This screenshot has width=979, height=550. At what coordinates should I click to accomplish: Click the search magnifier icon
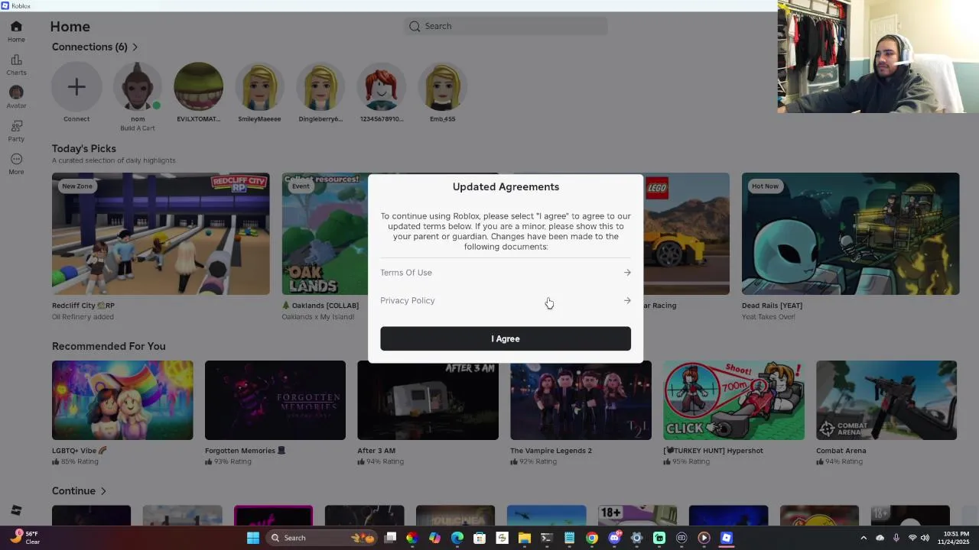coord(415,26)
